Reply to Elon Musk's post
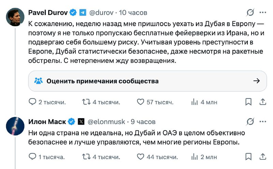273x169 pixels. click(x=32, y=157)
